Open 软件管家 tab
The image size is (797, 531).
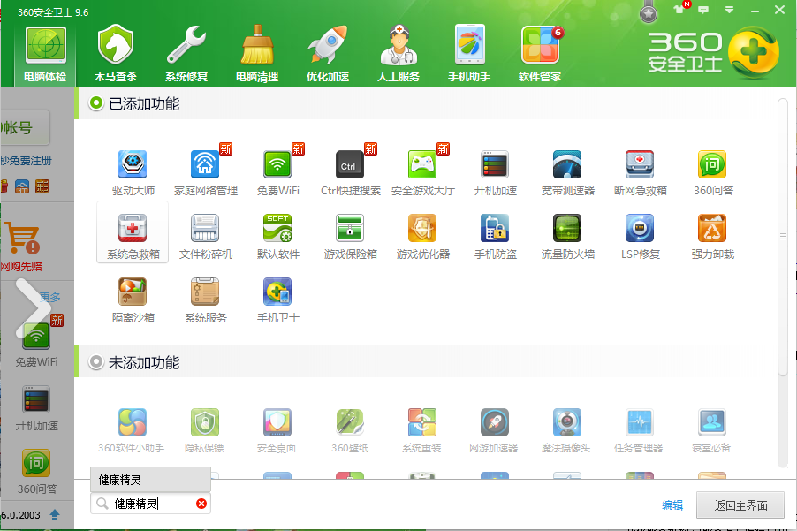pyautogui.click(x=540, y=55)
